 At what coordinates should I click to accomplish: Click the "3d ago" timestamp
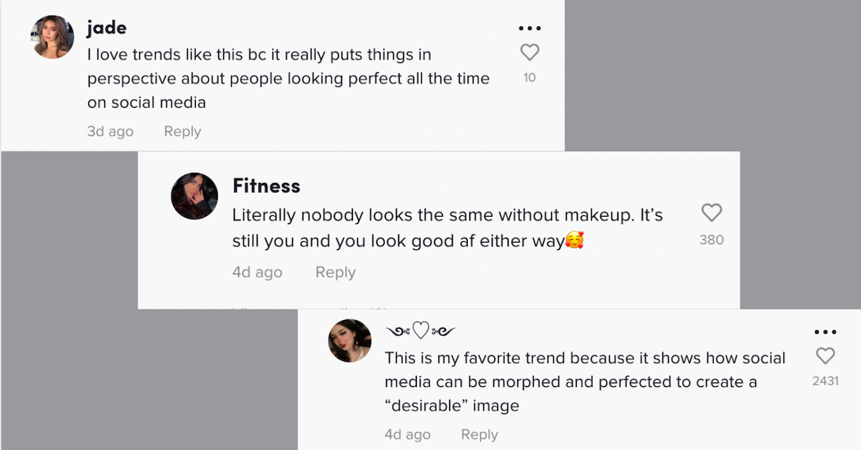coord(110,131)
